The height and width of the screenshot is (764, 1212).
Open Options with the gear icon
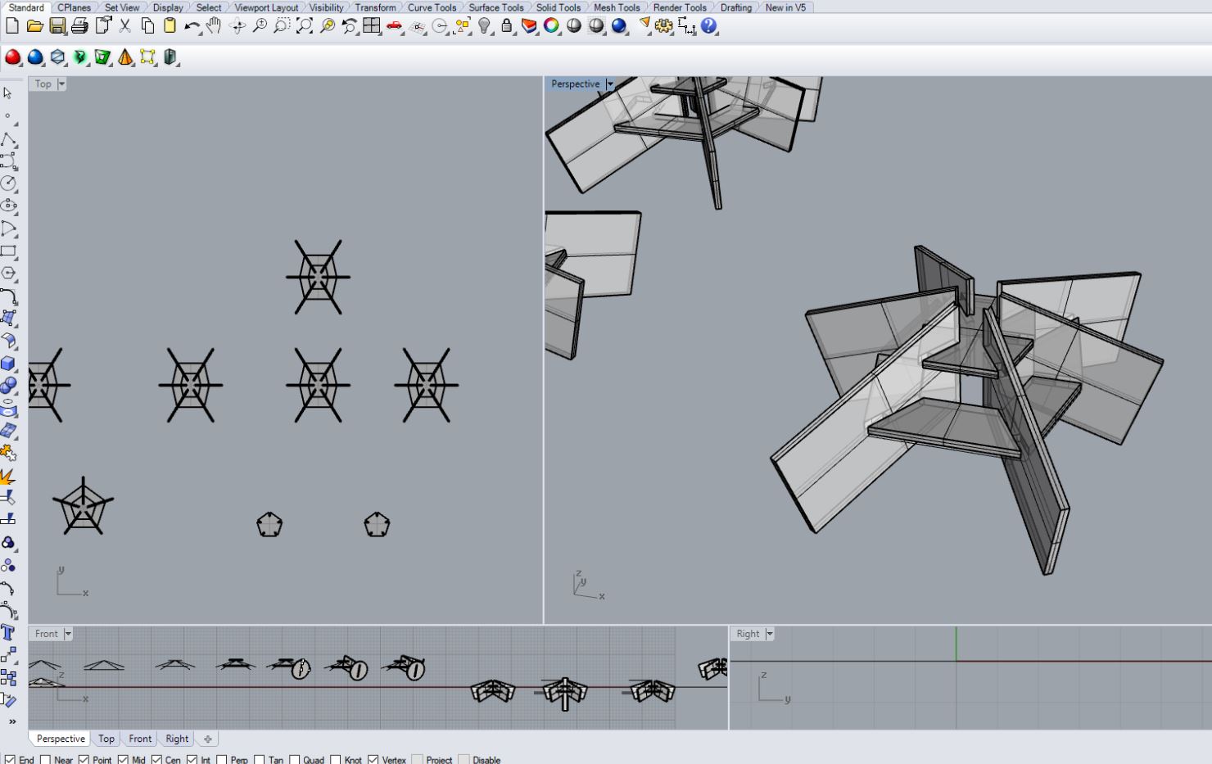(664, 26)
